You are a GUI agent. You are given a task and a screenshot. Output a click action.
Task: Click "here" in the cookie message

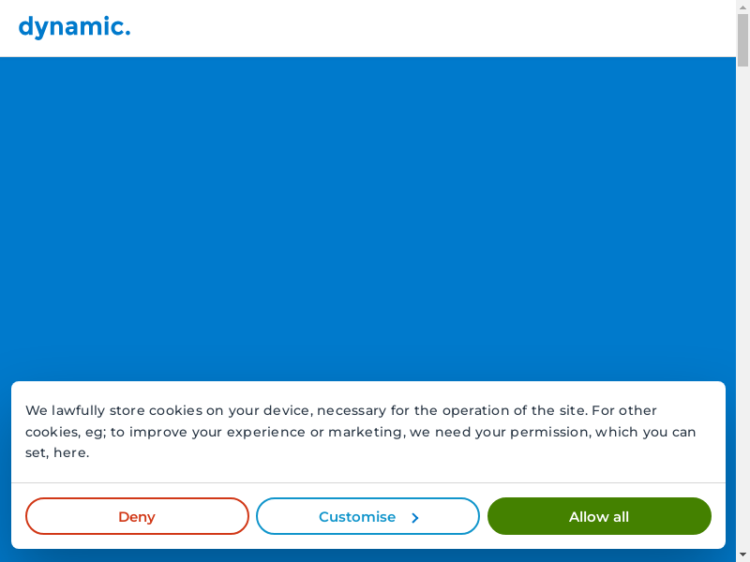coord(70,453)
